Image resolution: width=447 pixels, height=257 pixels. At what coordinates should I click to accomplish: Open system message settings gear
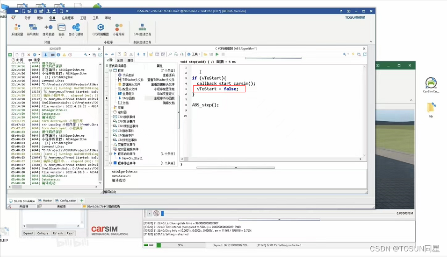(35, 55)
